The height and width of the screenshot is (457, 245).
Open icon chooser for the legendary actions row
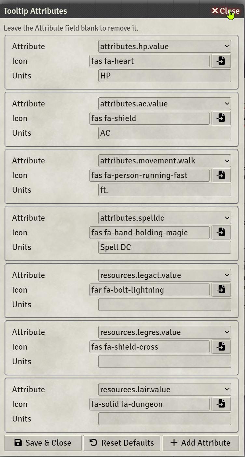click(x=221, y=289)
